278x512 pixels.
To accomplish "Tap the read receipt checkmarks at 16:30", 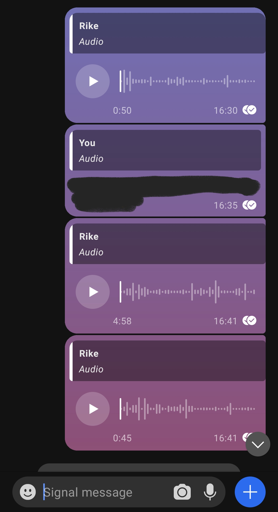I will click(249, 110).
